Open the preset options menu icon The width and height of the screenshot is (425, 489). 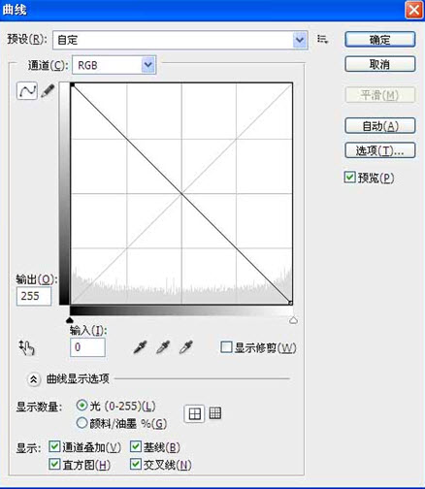tap(322, 40)
